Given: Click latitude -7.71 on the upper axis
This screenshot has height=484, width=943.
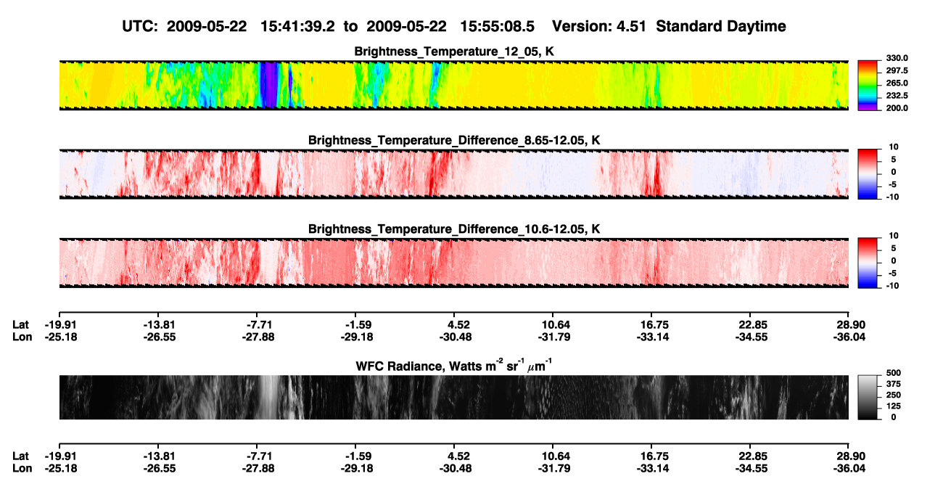Looking at the screenshot, I should 257,324.
